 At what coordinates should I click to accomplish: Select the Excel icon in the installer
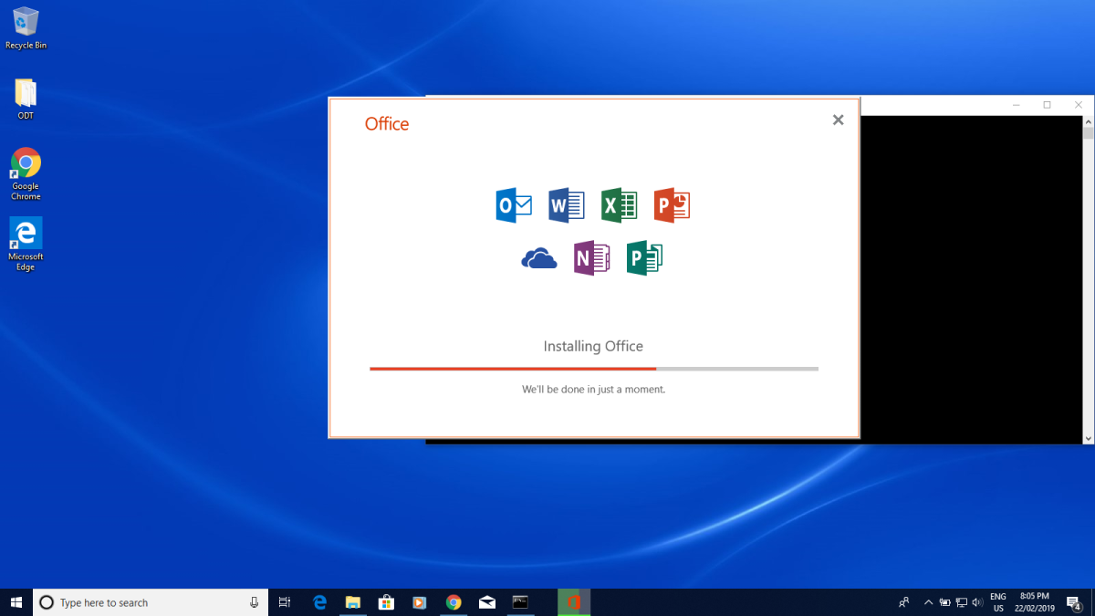coord(619,205)
